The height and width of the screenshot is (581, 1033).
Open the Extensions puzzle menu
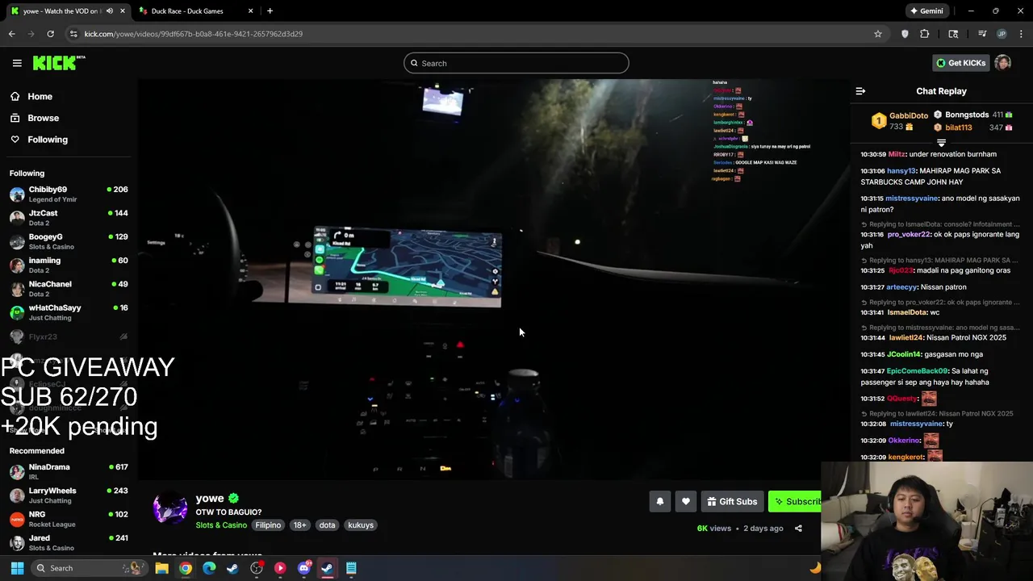tap(925, 34)
